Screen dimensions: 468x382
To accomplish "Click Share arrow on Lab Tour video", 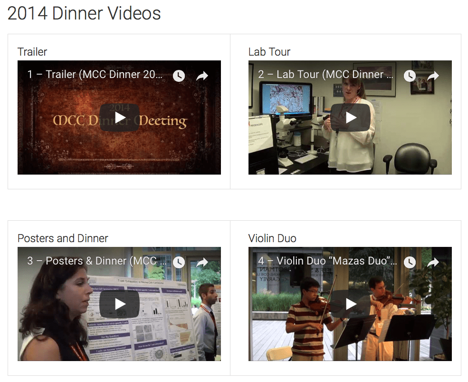I will (x=433, y=76).
